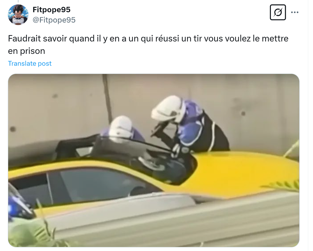Open the three-dot more options menu
The width and height of the screenshot is (313, 251).
[295, 12]
